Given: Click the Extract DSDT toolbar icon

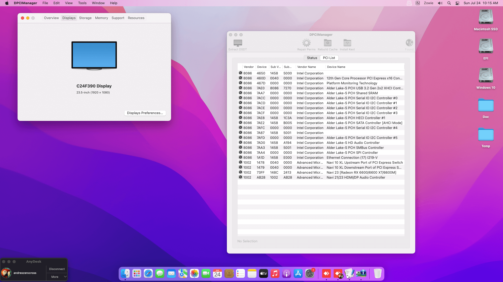Looking at the screenshot, I should pyautogui.click(x=238, y=43).
